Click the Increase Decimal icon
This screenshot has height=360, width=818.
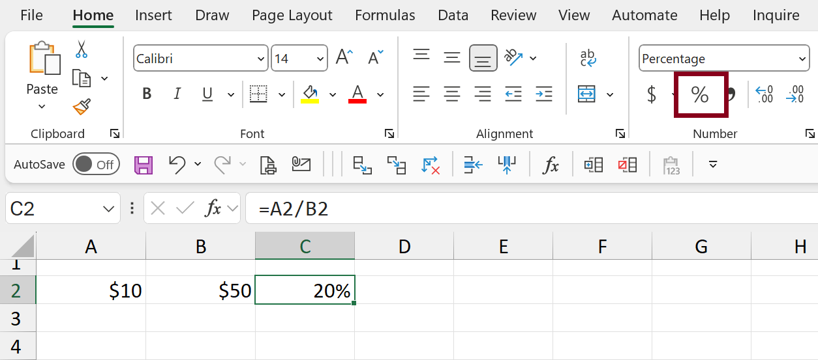pyautogui.click(x=764, y=95)
